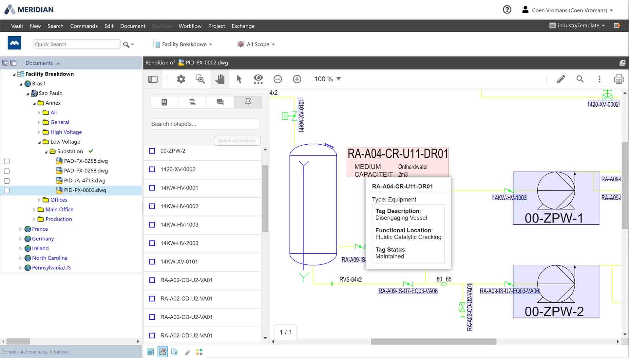Viewport: 629px width, 358px height.
Task: Check the 1420-XV-0002 hotspot checkbox
Action: click(x=152, y=170)
